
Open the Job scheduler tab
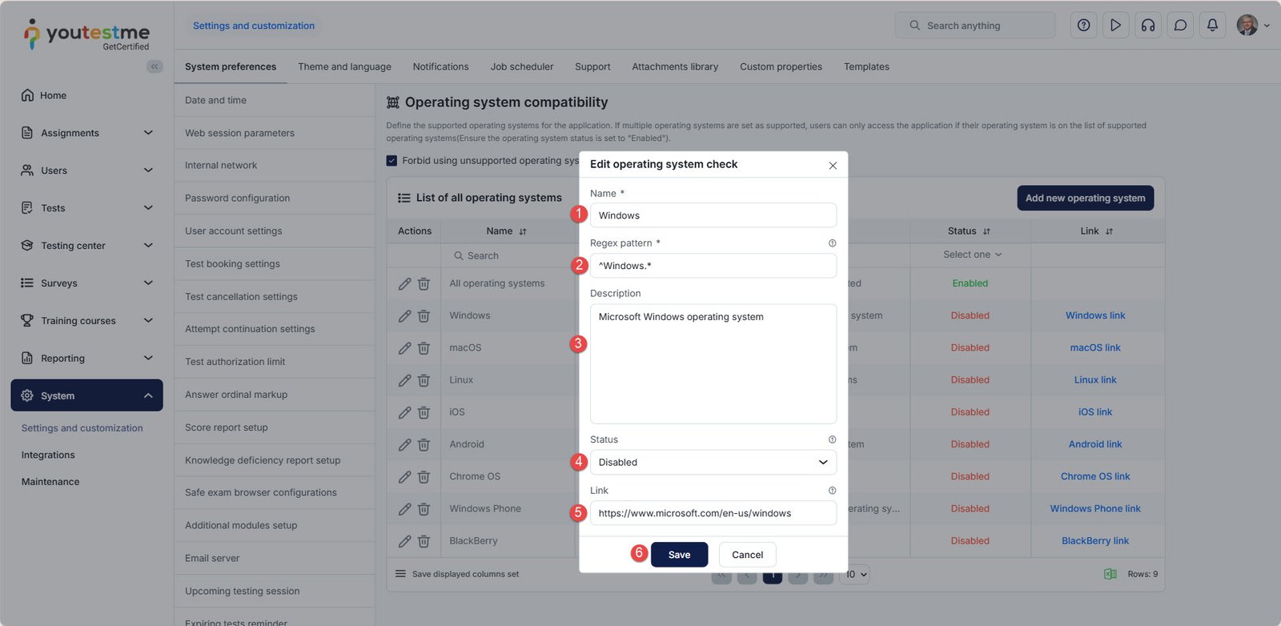coord(521,67)
